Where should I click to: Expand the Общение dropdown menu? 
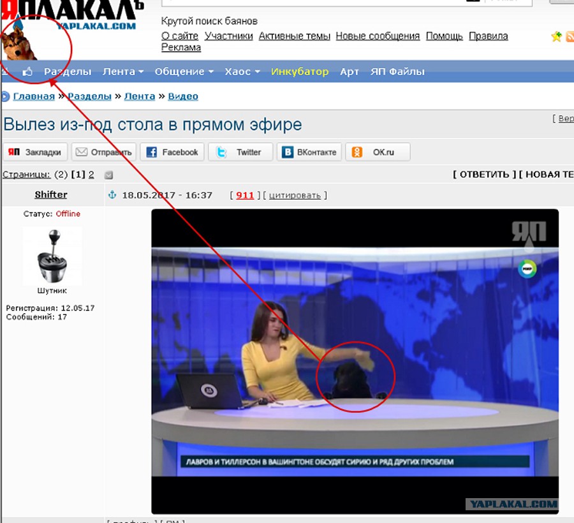click(184, 71)
